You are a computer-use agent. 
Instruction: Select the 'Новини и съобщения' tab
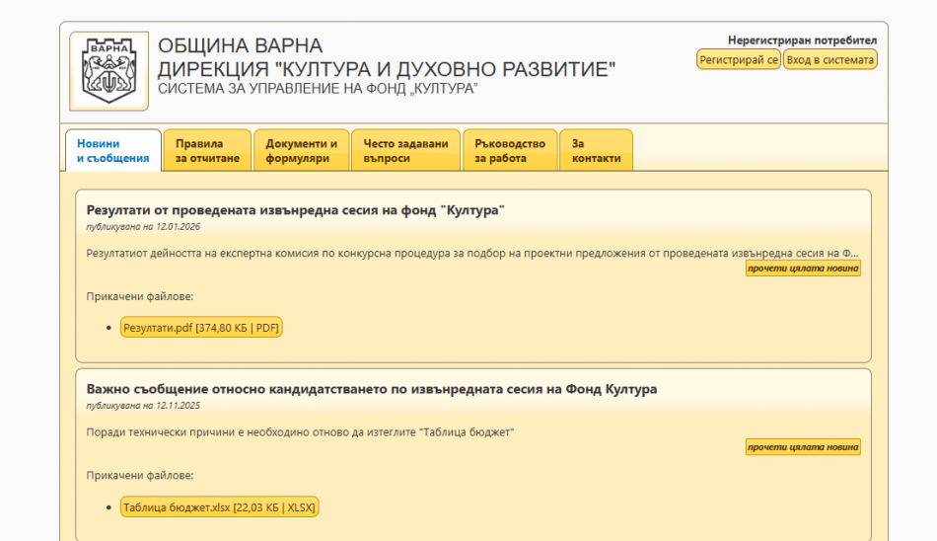coord(112,151)
